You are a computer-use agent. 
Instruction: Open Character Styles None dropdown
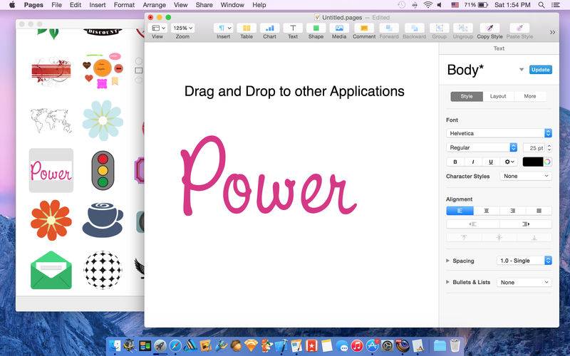[526, 176]
